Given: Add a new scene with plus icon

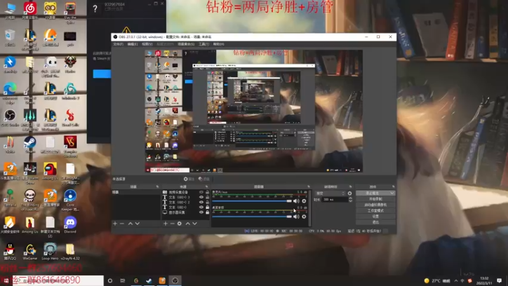Looking at the screenshot, I should (115, 224).
